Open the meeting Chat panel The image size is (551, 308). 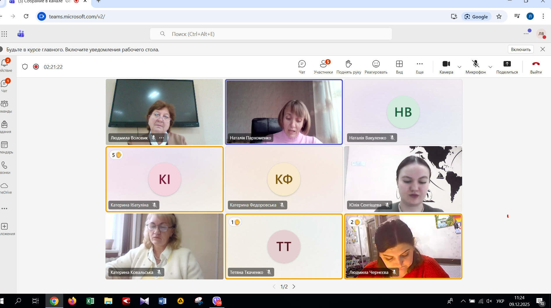pos(302,67)
